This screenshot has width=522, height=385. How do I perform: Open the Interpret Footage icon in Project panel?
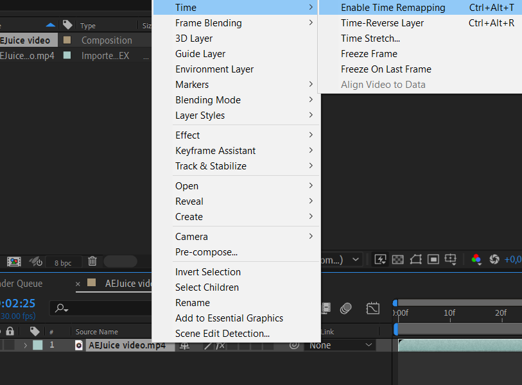(x=14, y=262)
